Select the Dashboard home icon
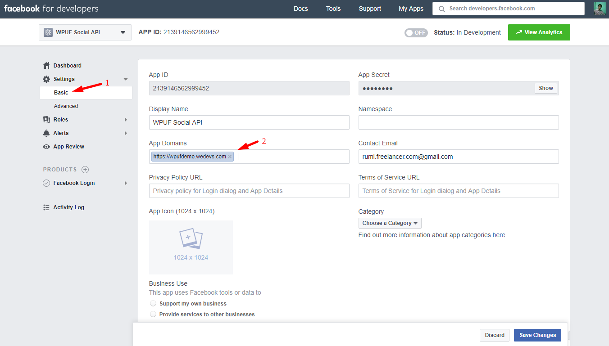 (x=46, y=65)
